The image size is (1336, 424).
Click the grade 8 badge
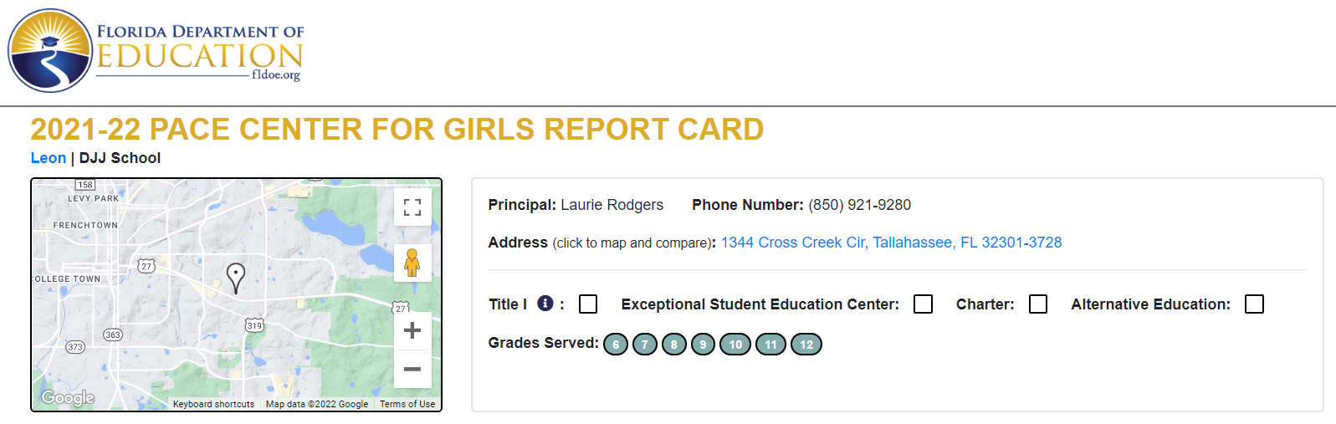674,345
